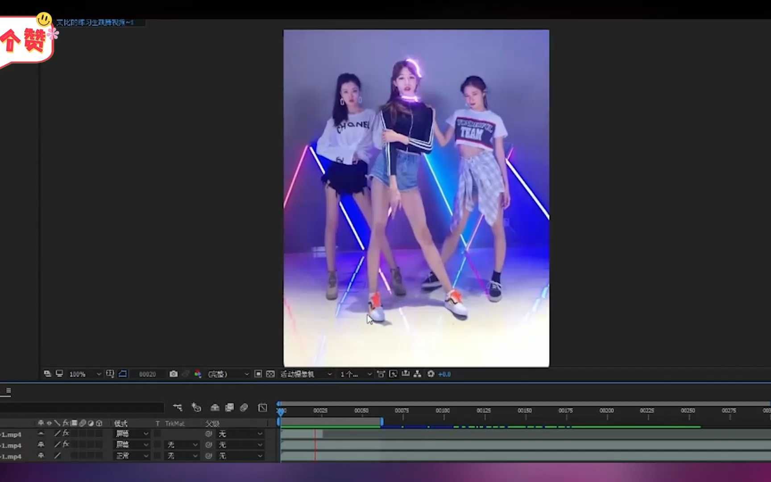Click the work area end handle
771x482 pixels.
382,421
